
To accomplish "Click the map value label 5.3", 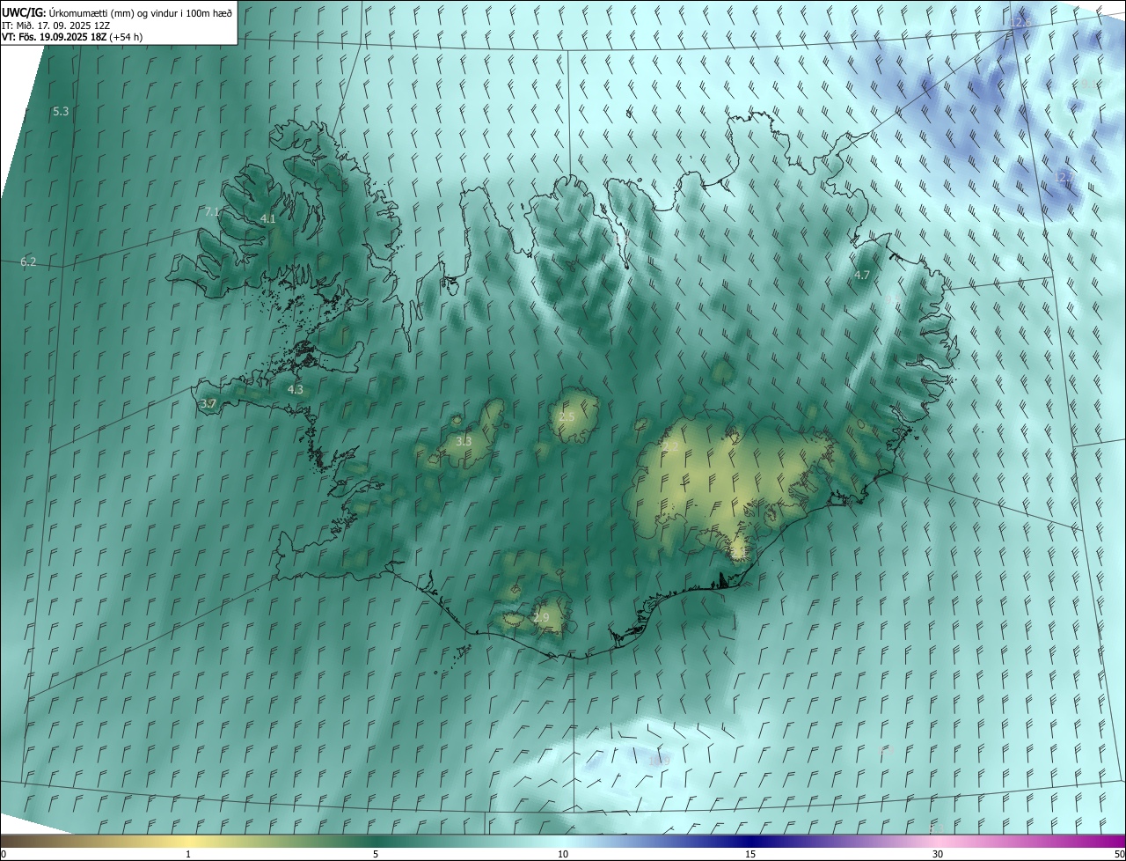I will [61, 112].
